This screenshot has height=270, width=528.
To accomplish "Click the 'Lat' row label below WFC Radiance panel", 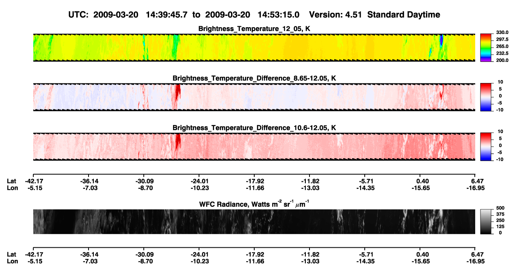I will coord(11,255).
